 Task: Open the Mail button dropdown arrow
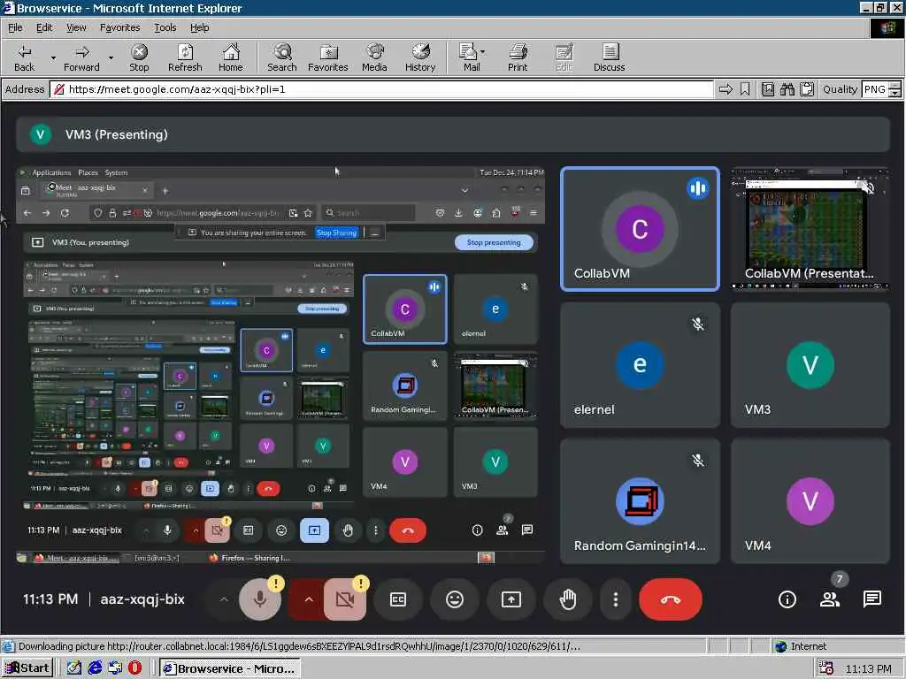point(483,52)
